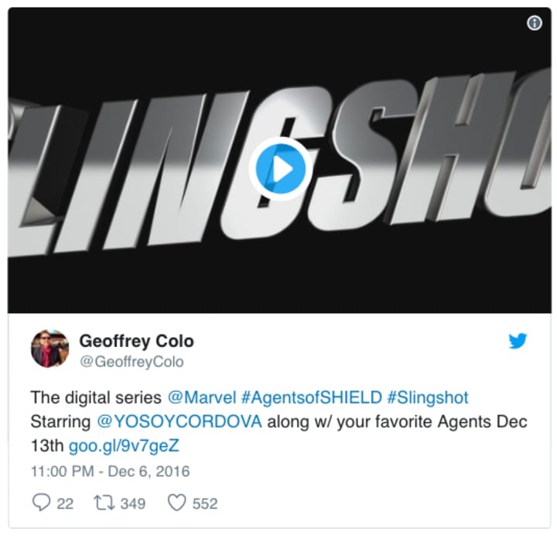
Task: View the 349 retweets count
Action: pos(133,503)
